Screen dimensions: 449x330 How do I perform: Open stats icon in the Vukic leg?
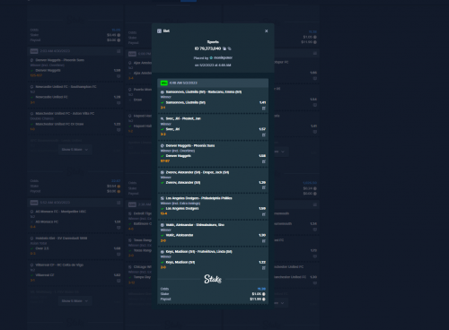tap(264, 241)
